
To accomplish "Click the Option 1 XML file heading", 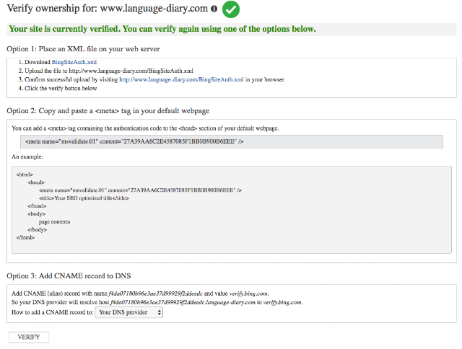I will [83, 49].
